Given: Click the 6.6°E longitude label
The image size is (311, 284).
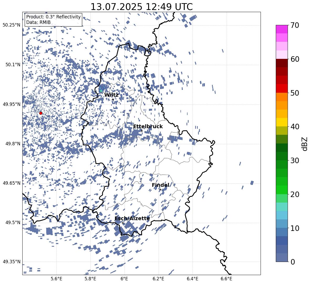Looking at the screenshot, I should coord(226,279).
